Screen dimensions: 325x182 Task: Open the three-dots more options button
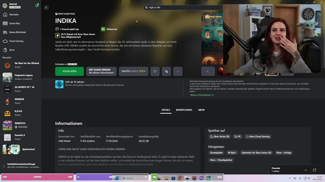click(x=178, y=71)
